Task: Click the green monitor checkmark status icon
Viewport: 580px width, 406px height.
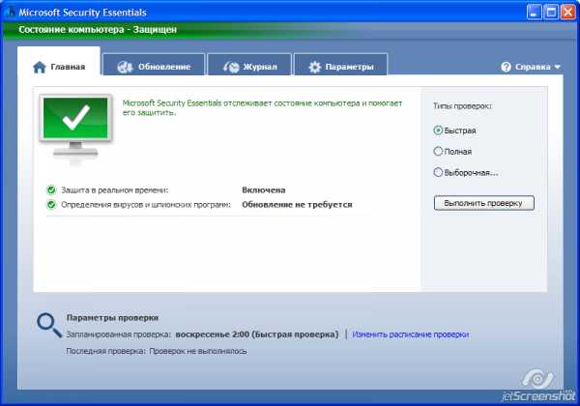Action: (75, 129)
